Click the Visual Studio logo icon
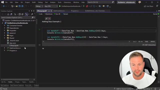Image resolution: width=160 pixels, height=90 pixels. [2, 2]
